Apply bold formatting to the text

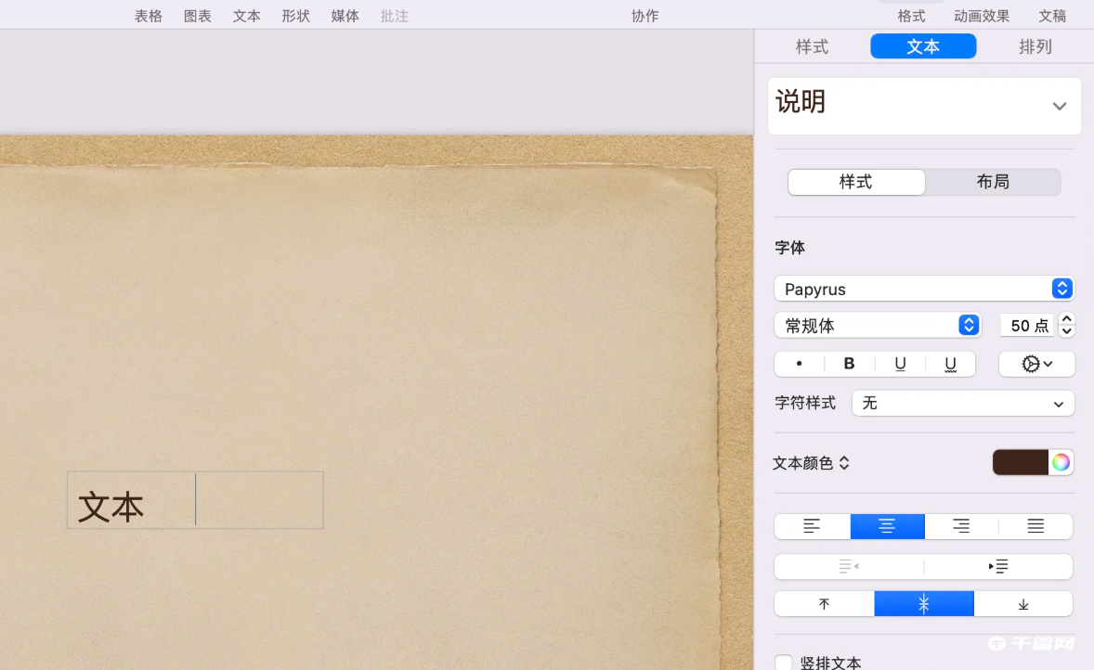coord(848,363)
